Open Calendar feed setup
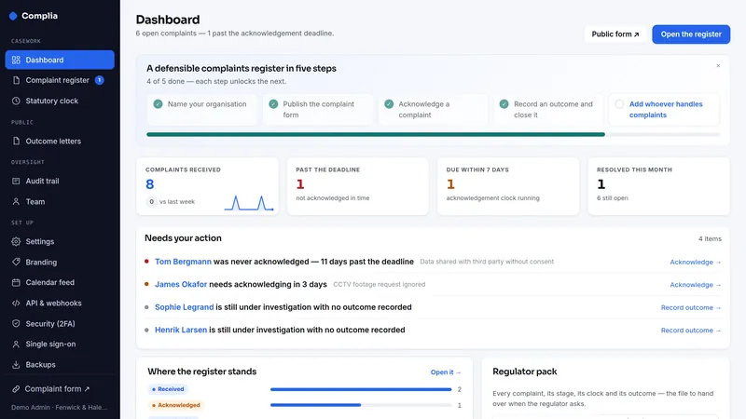This screenshot has width=746, height=419. click(60, 282)
